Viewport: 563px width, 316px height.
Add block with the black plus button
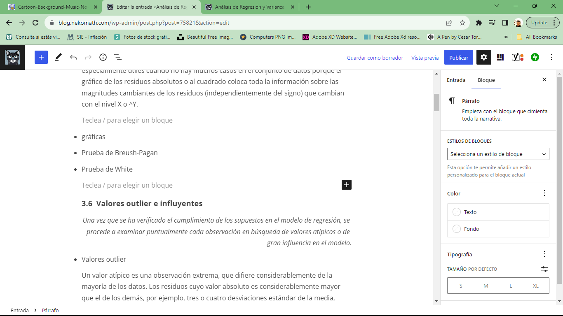point(347,185)
